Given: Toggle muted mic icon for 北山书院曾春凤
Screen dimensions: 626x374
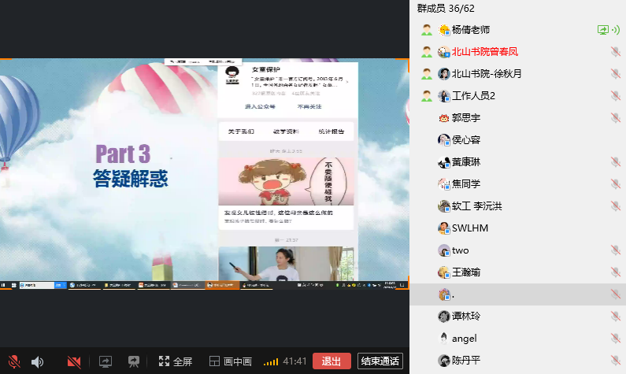Looking at the screenshot, I should coord(615,52).
